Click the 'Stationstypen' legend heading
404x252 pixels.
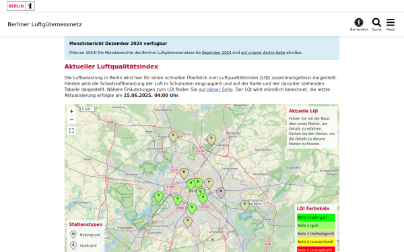86,224
